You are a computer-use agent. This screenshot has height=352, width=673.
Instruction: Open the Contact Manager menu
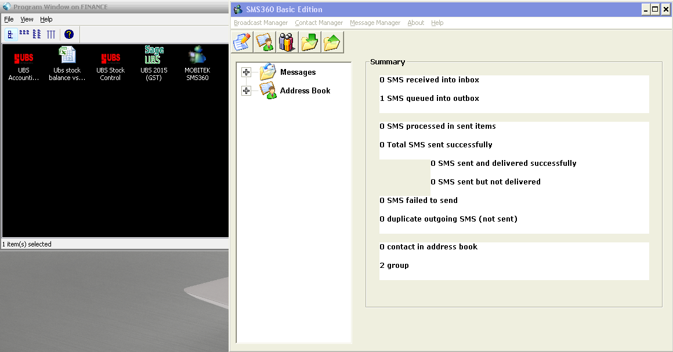[x=319, y=23]
